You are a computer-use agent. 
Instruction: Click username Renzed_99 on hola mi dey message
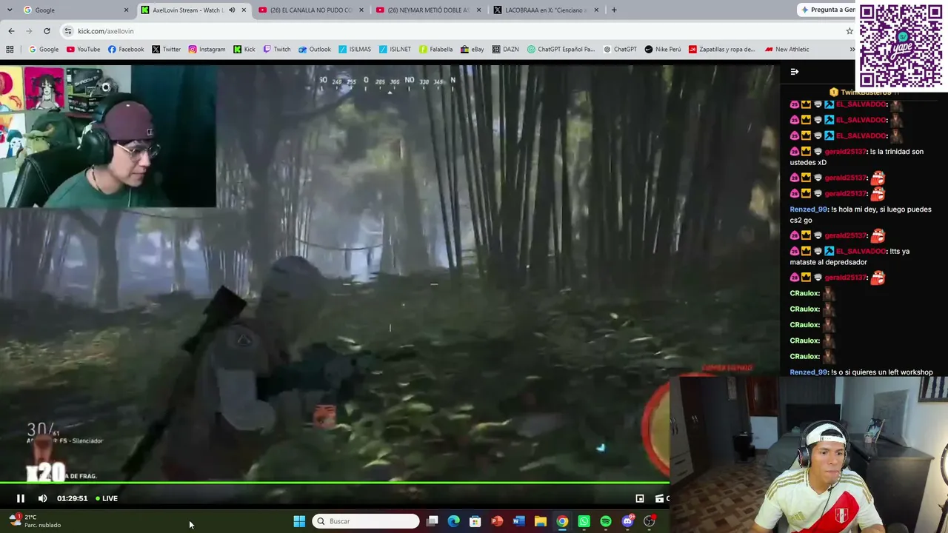[x=809, y=209]
